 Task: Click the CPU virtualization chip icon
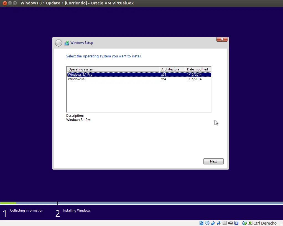click(236, 223)
